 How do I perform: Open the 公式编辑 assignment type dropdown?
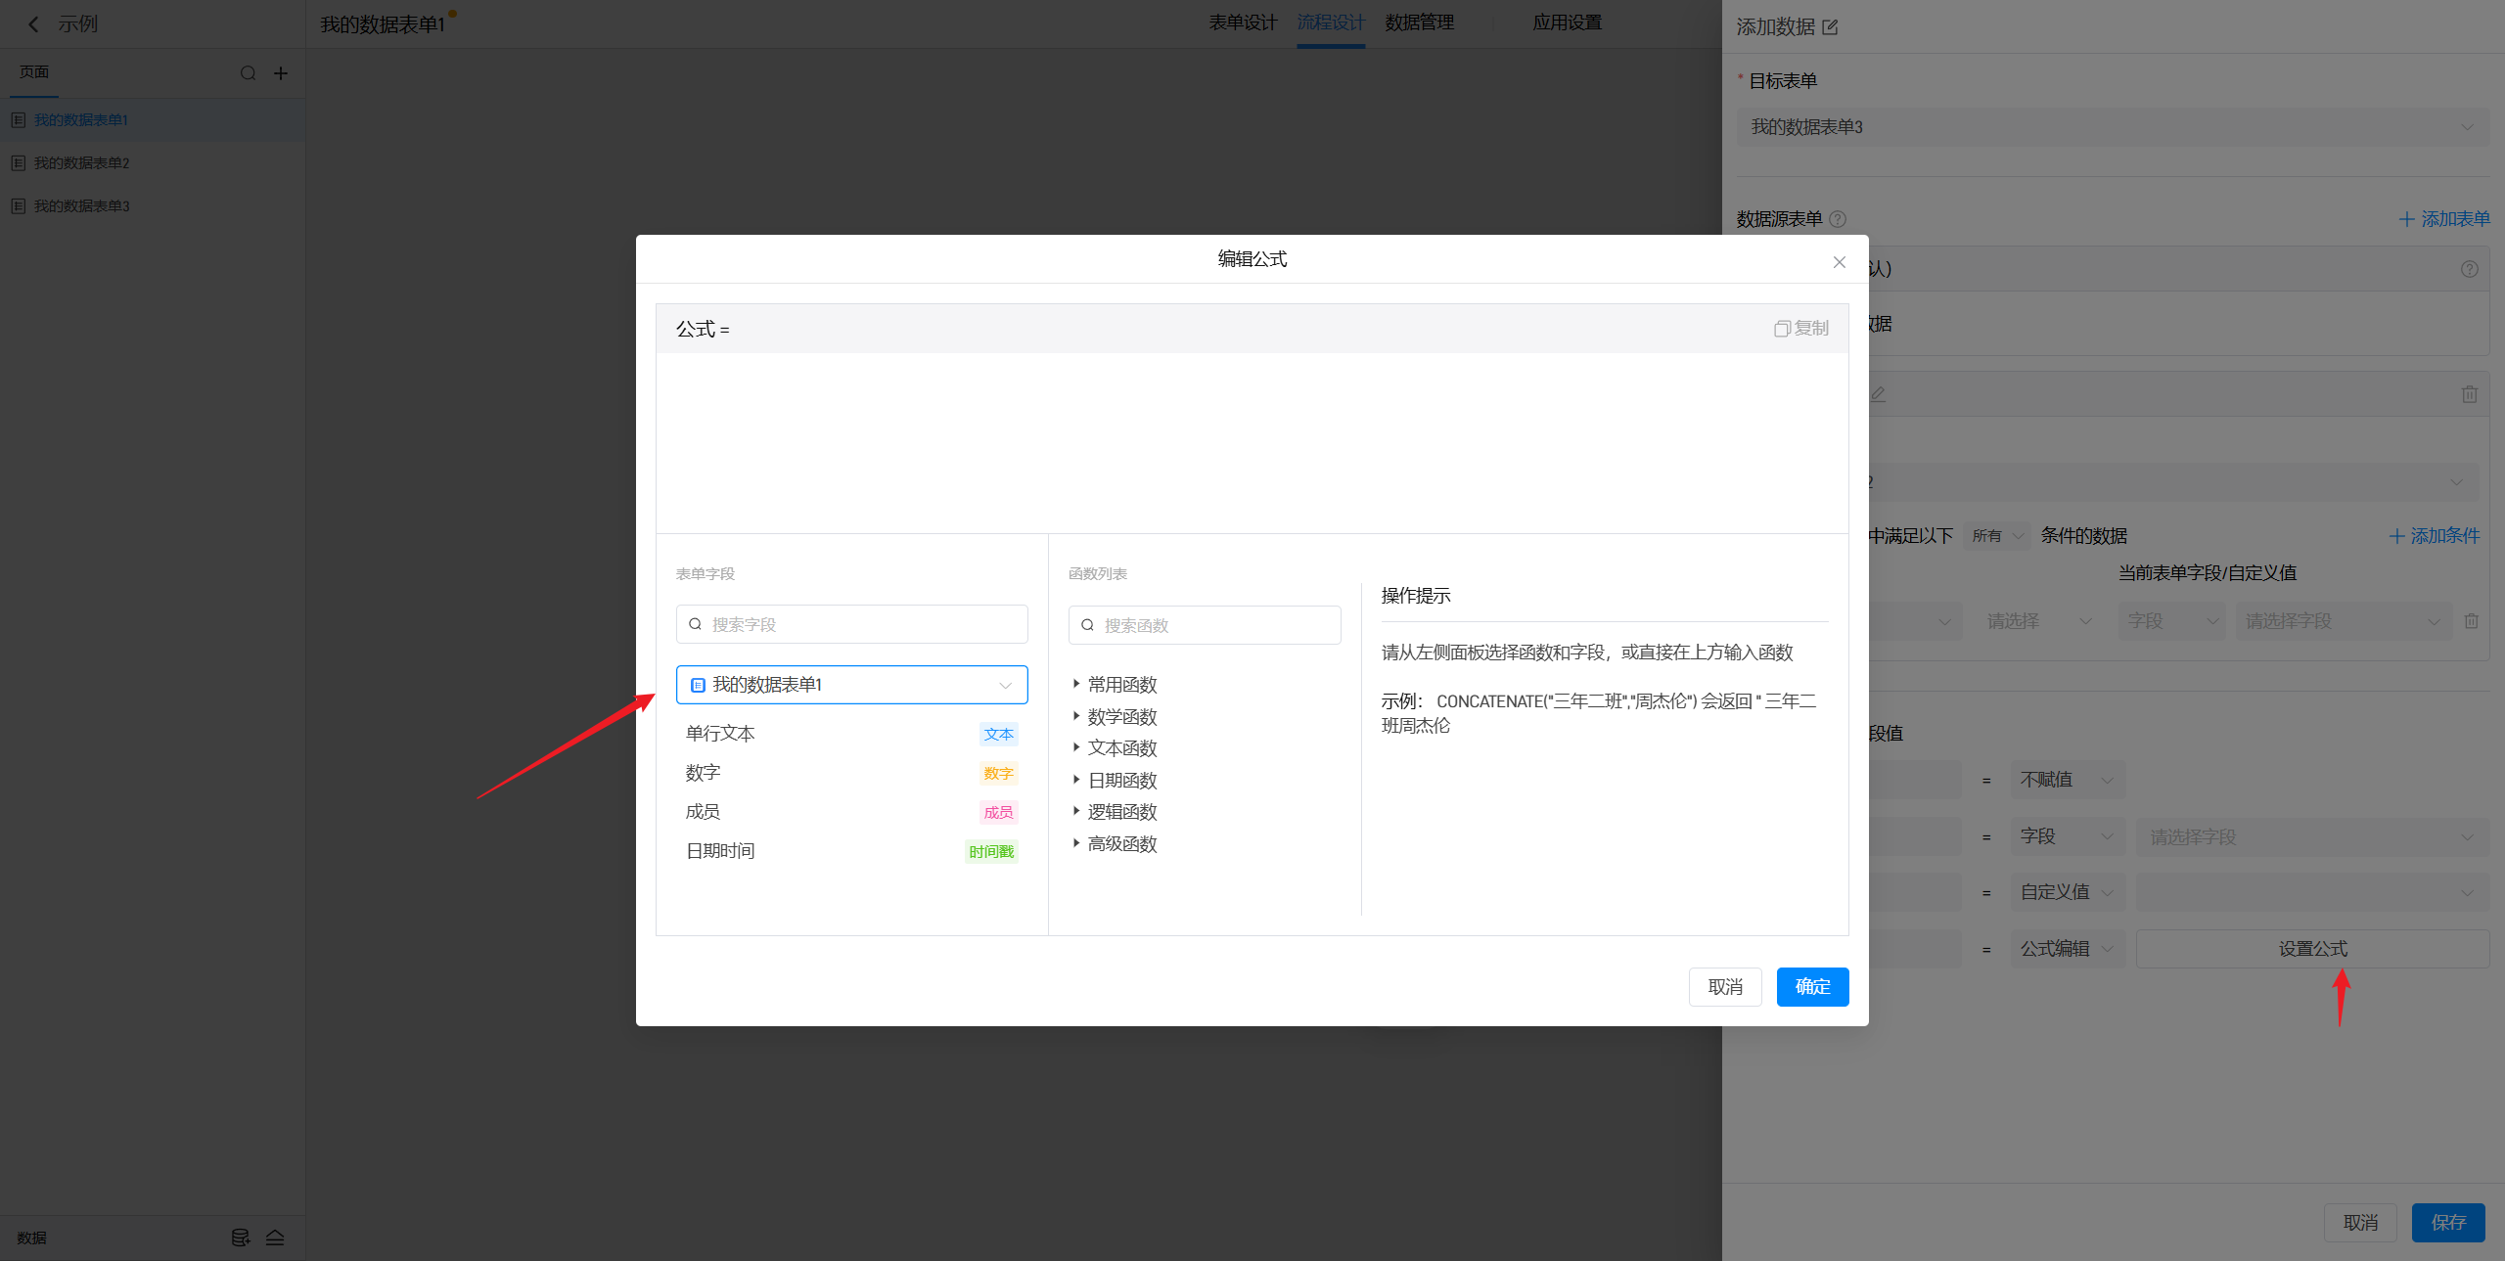click(x=2067, y=949)
